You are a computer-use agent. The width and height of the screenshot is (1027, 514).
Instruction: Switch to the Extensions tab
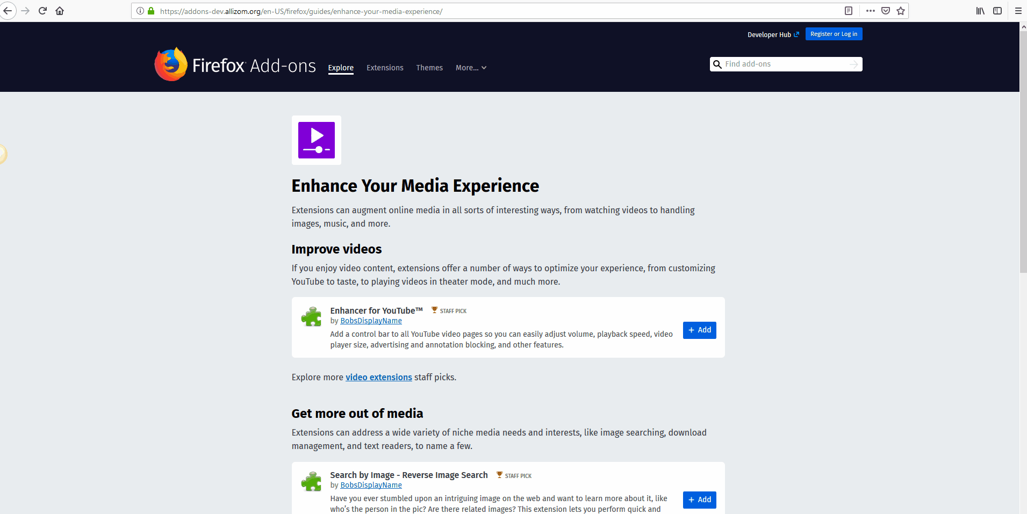coord(384,68)
